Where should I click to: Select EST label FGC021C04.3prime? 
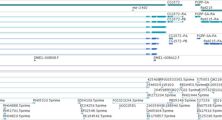point(128,100)
